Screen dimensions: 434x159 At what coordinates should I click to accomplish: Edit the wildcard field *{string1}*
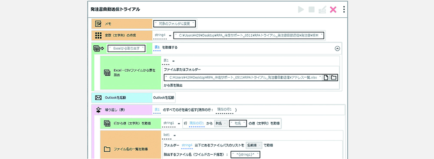[246, 154]
